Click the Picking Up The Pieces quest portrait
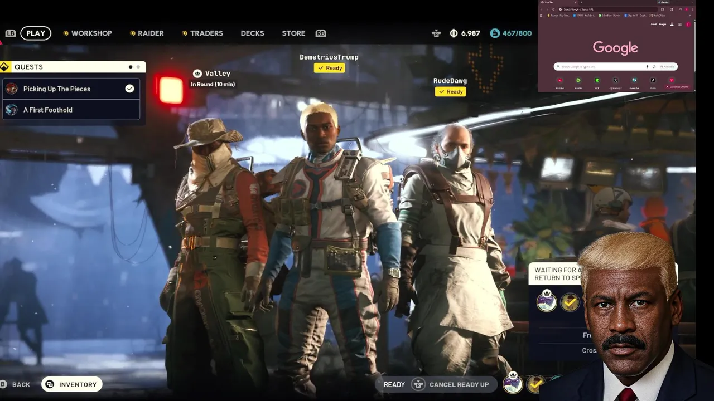The height and width of the screenshot is (401, 714). 12,89
